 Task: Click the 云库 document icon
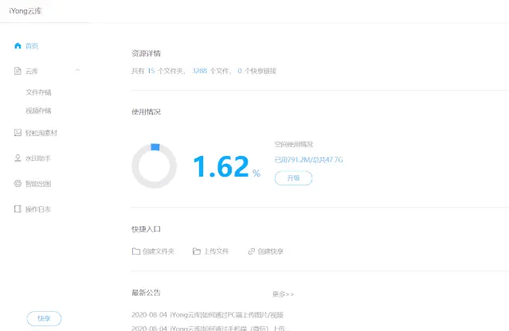18,71
